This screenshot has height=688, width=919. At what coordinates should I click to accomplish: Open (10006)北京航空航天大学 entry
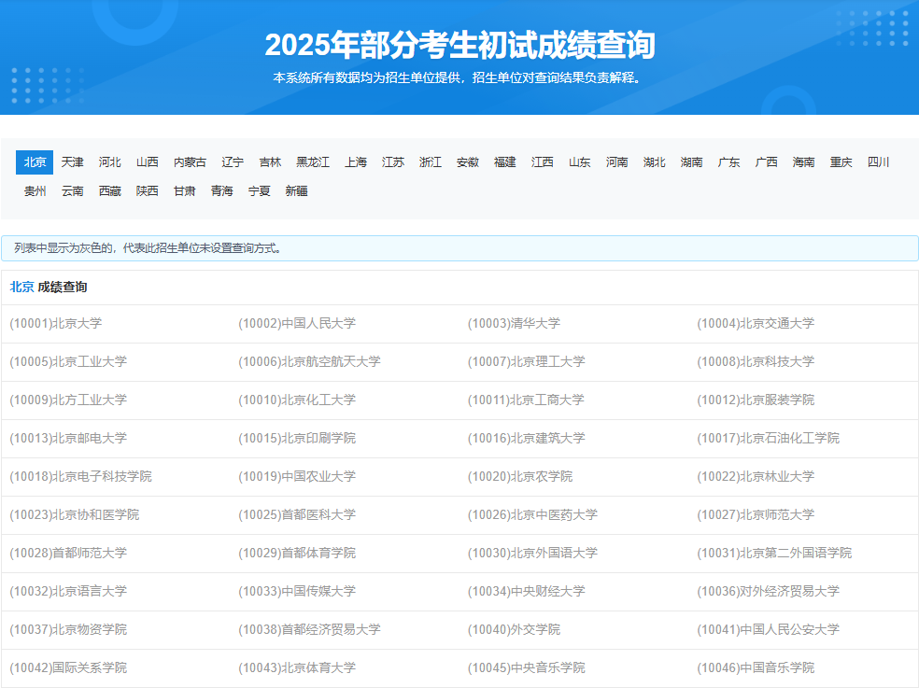(309, 361)
